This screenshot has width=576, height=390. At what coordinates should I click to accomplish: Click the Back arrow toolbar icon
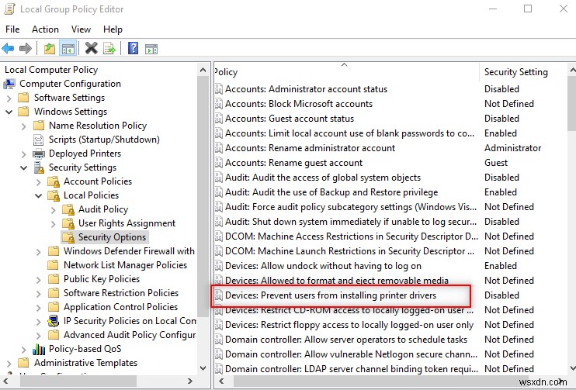[8, 48]
